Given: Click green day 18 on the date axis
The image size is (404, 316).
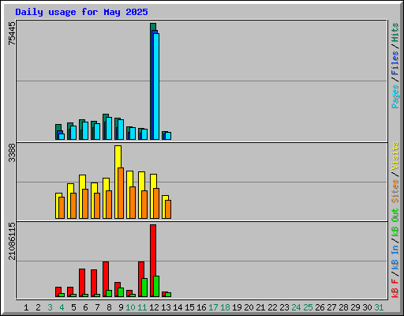Looking at the screenshot, I should pos(225,307).
